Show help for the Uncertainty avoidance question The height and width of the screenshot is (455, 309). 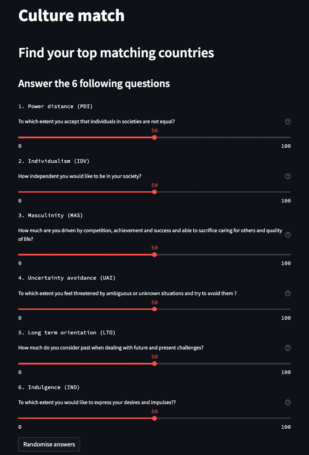pos(288,293)
